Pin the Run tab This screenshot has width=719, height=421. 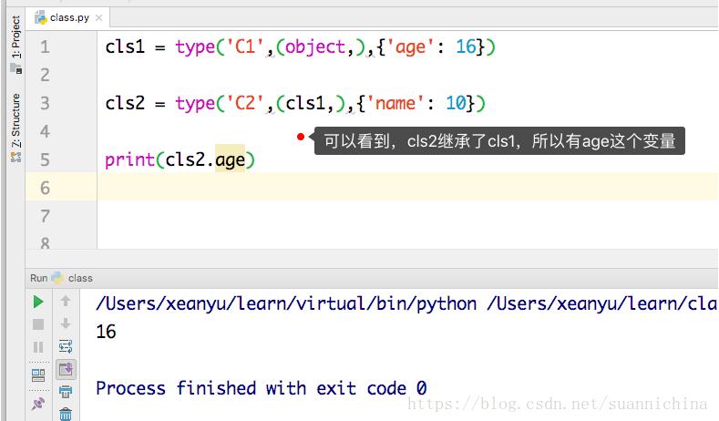(38, 404)
